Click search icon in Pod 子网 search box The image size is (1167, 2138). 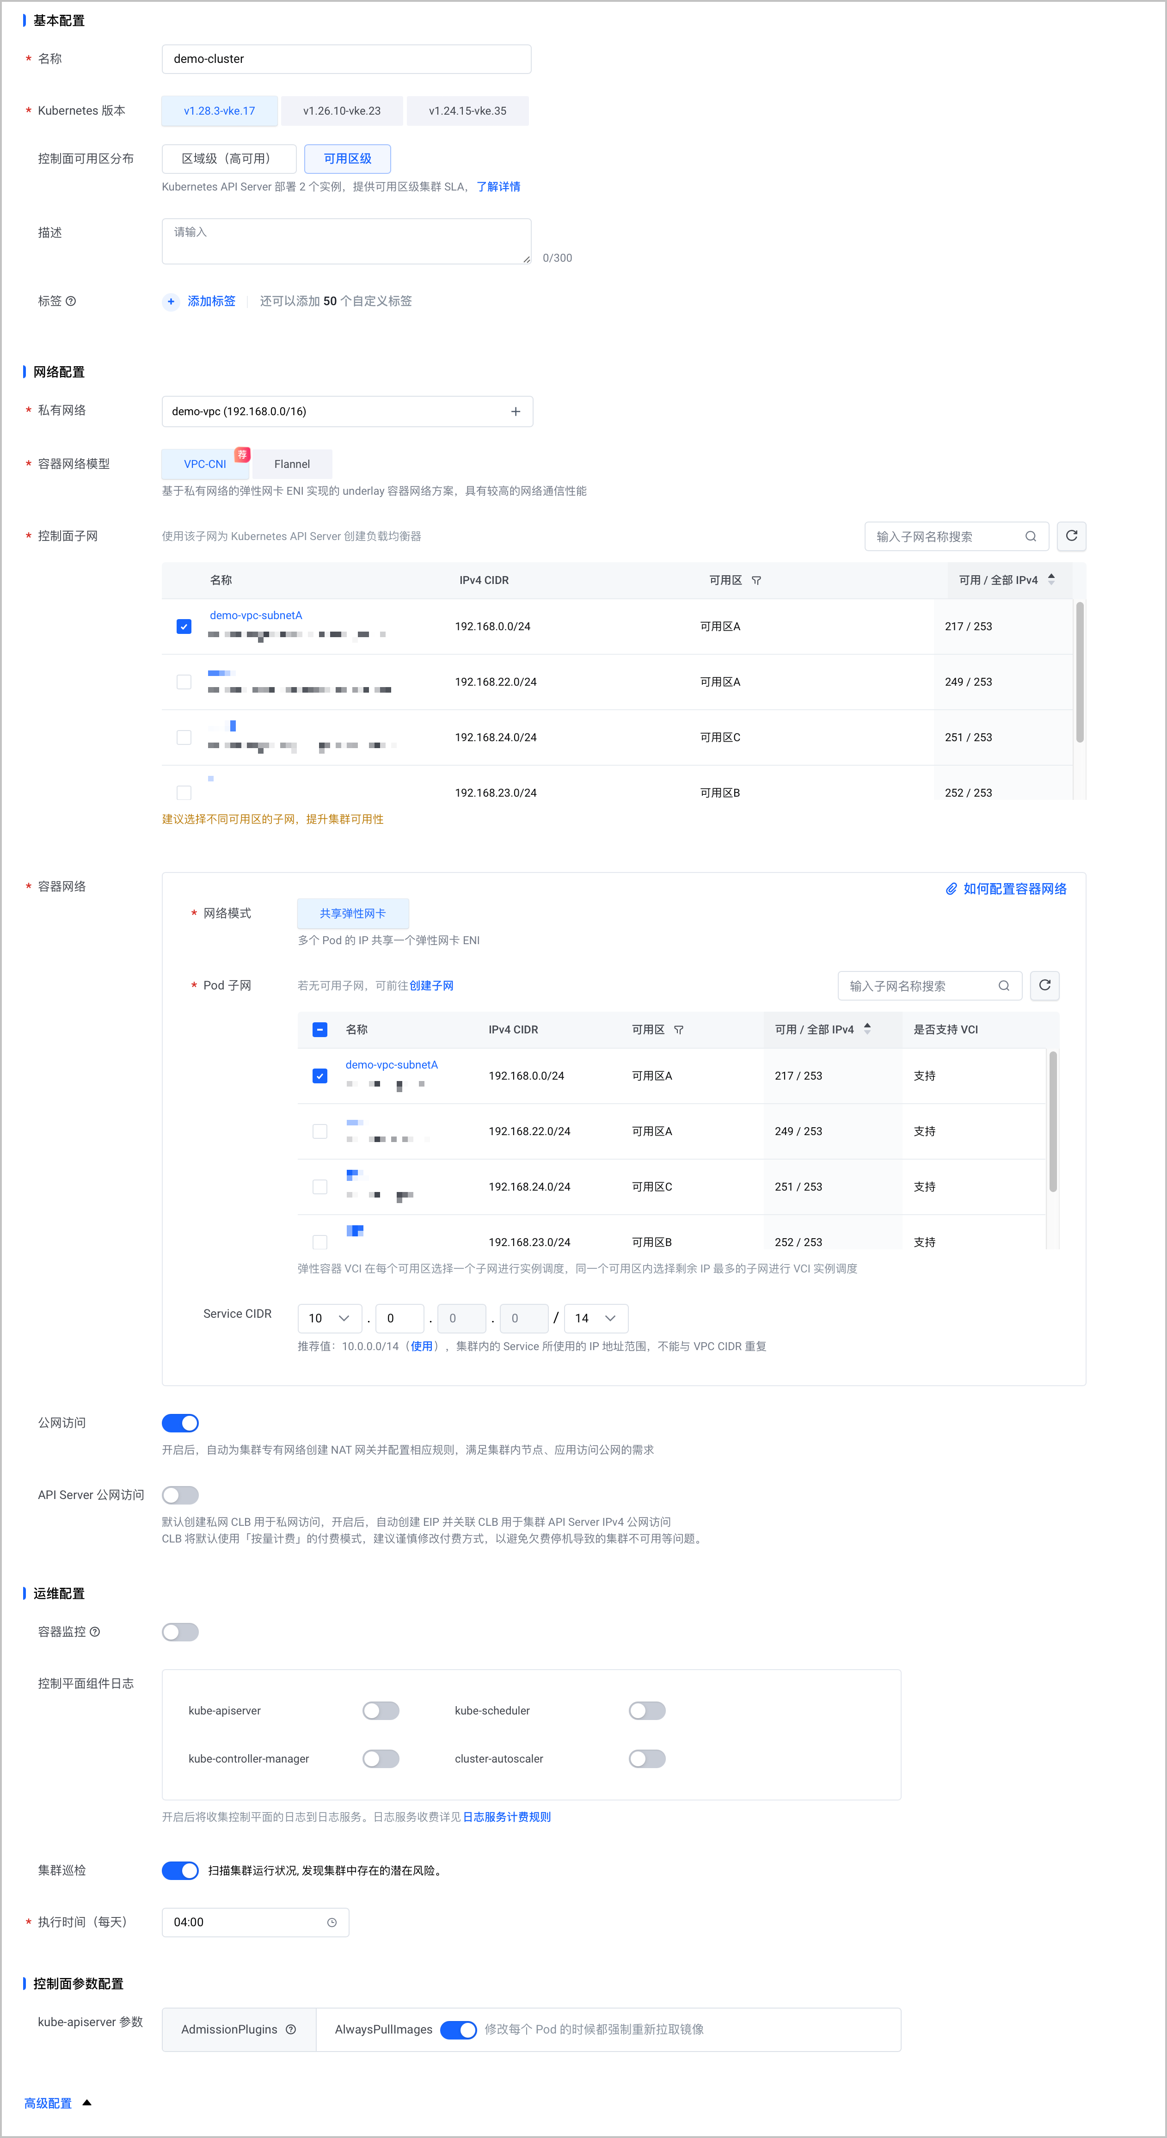[x=1003, y=986]
